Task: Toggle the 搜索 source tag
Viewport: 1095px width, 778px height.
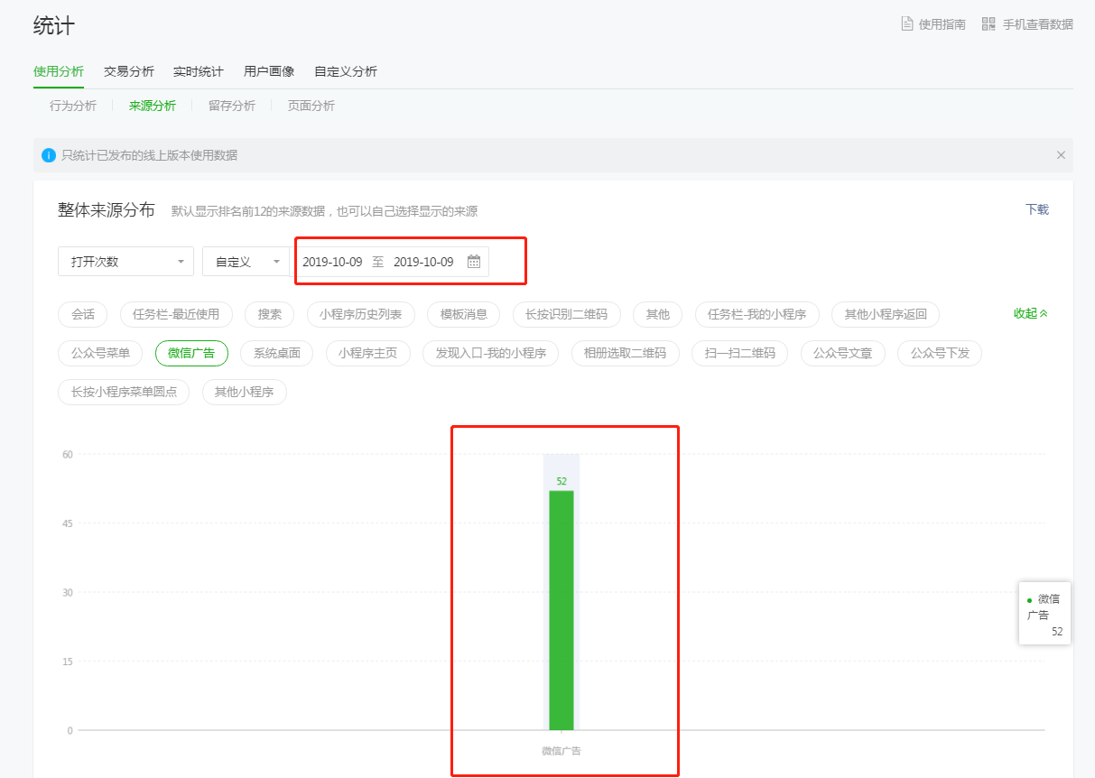Action: (x=270, y=314)
